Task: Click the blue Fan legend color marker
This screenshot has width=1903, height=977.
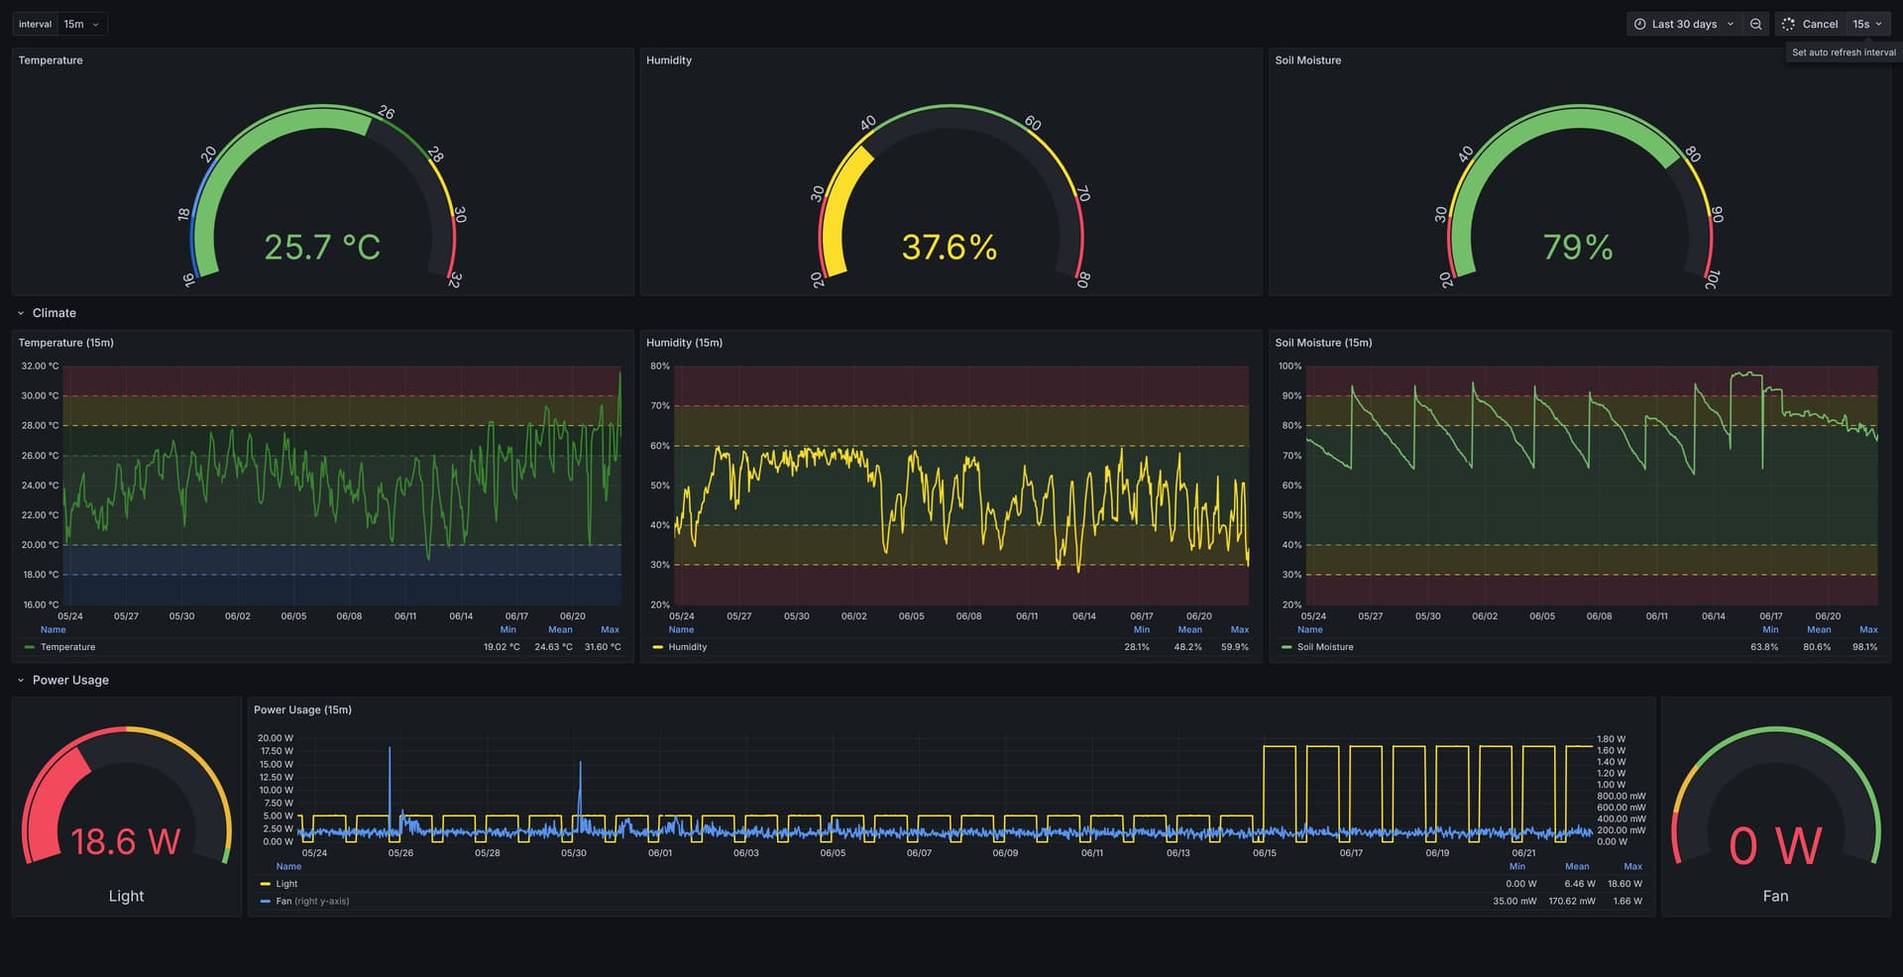Action: (x=265, y=902)
